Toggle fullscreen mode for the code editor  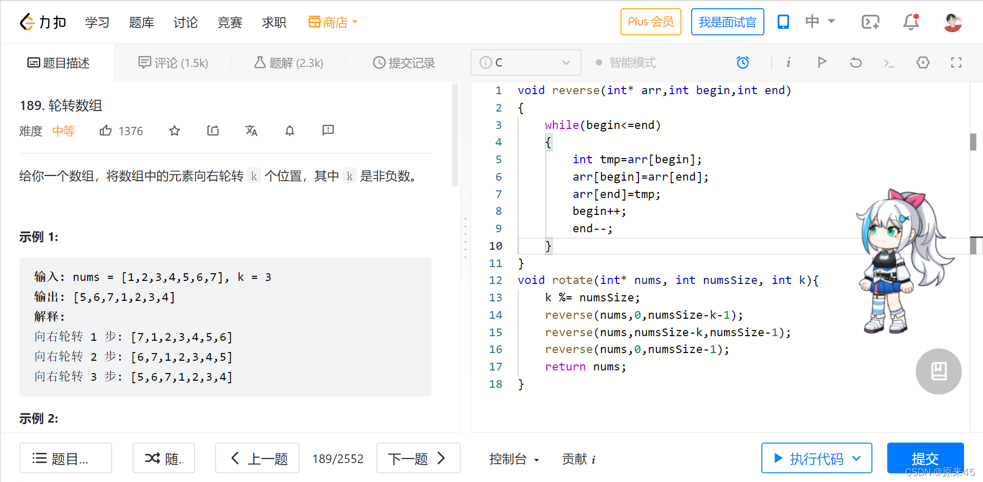pyautogui.click(x=956, y=62)
